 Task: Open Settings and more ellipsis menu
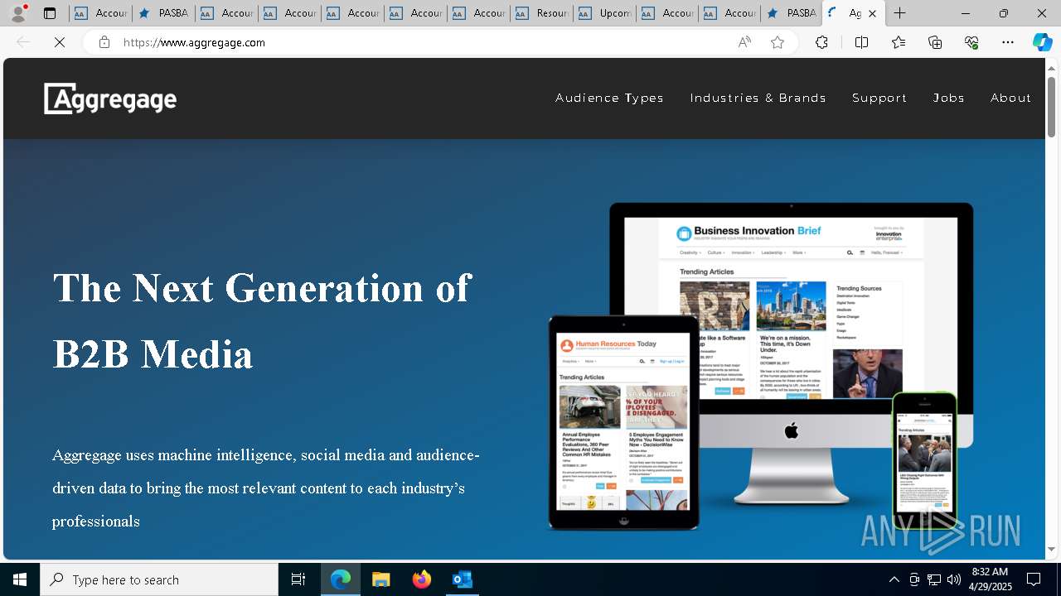coord(1008,42)
